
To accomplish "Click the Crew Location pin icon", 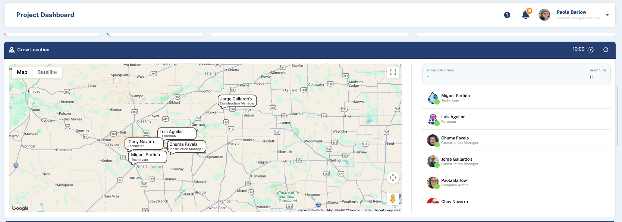I will pyautogui.click(x=12, y=49).
